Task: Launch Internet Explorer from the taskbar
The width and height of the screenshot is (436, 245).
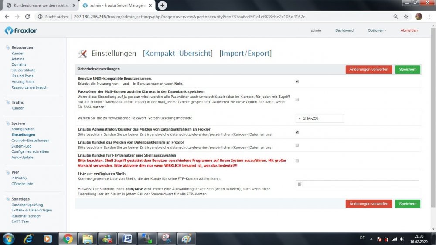Action: click(x=28, y=238)
